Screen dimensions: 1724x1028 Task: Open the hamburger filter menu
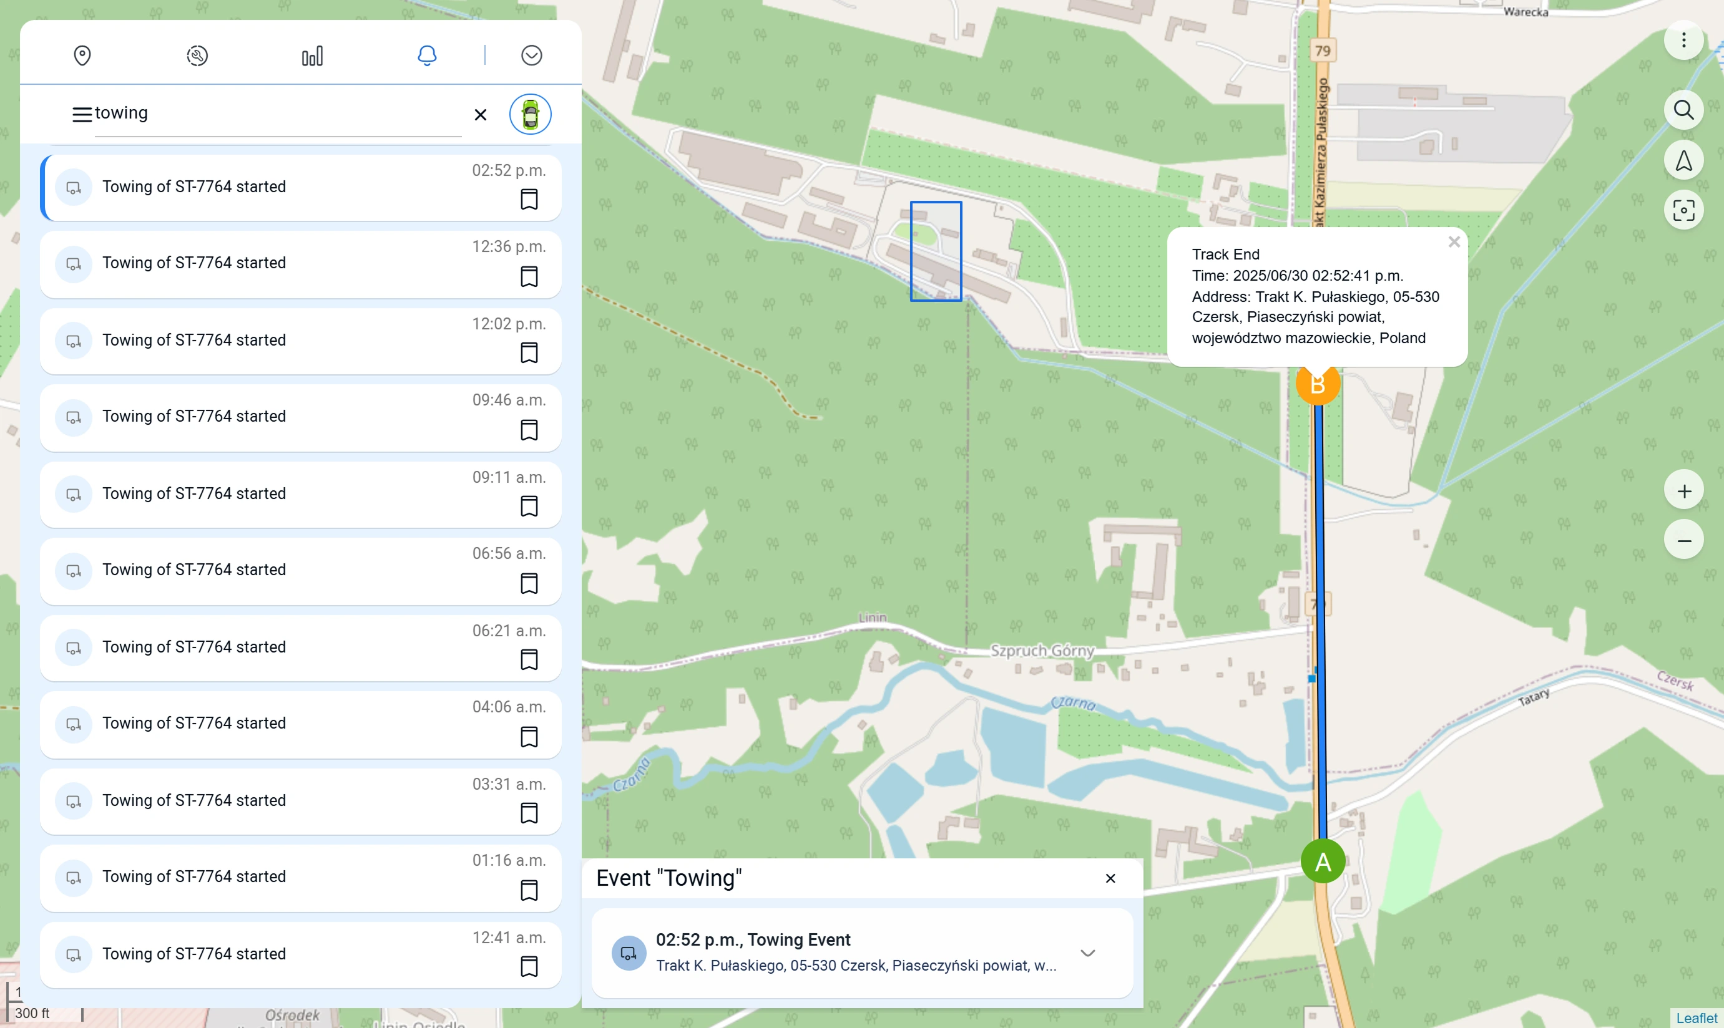pyautogui.click(x=82, y=114)
